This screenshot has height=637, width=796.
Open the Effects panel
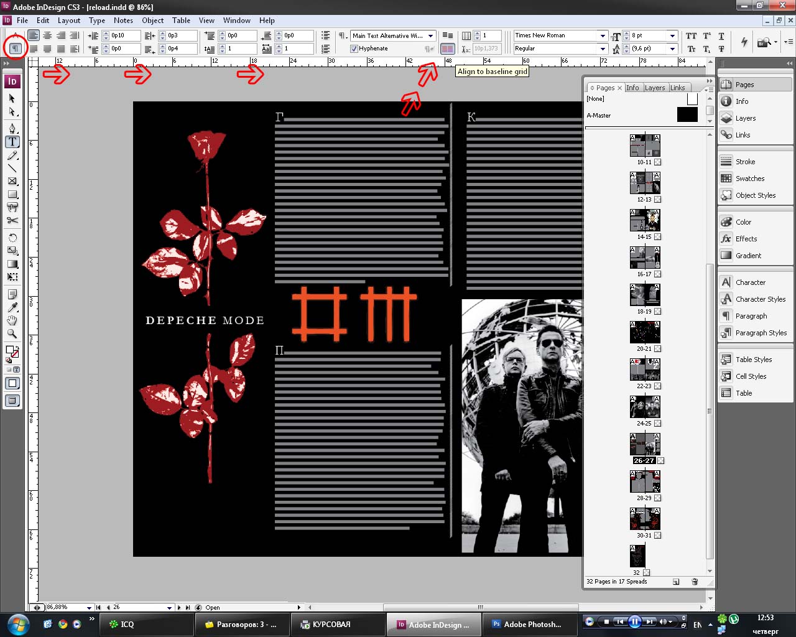[756, 239]
